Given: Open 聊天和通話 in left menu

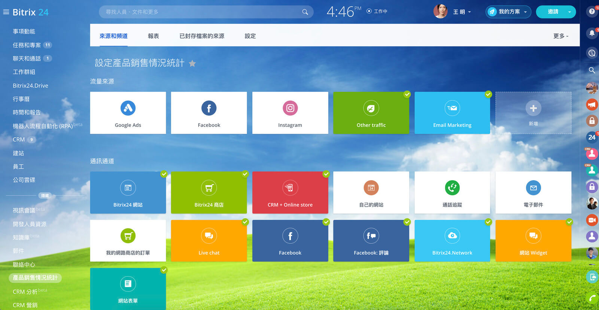Looking at the screenshot, I should (27, 58).
